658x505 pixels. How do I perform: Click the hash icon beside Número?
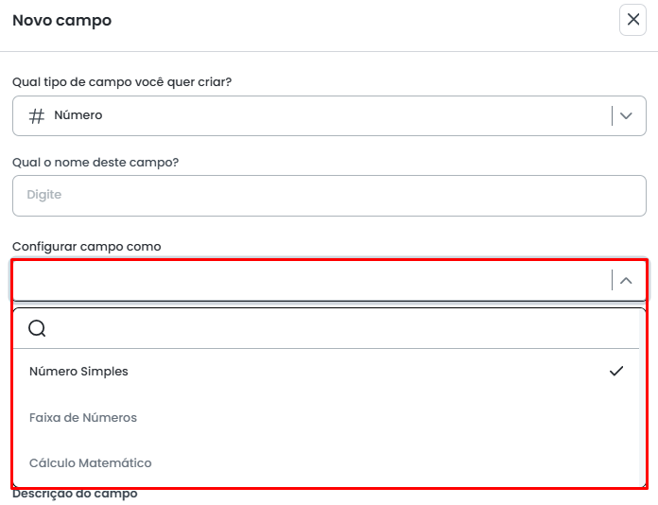point(37,115)
